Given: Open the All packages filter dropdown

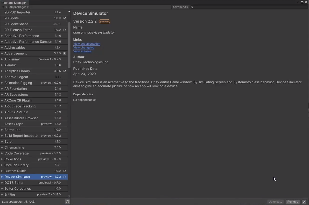Looking at the screenshot, I should [x=19, y=7].
